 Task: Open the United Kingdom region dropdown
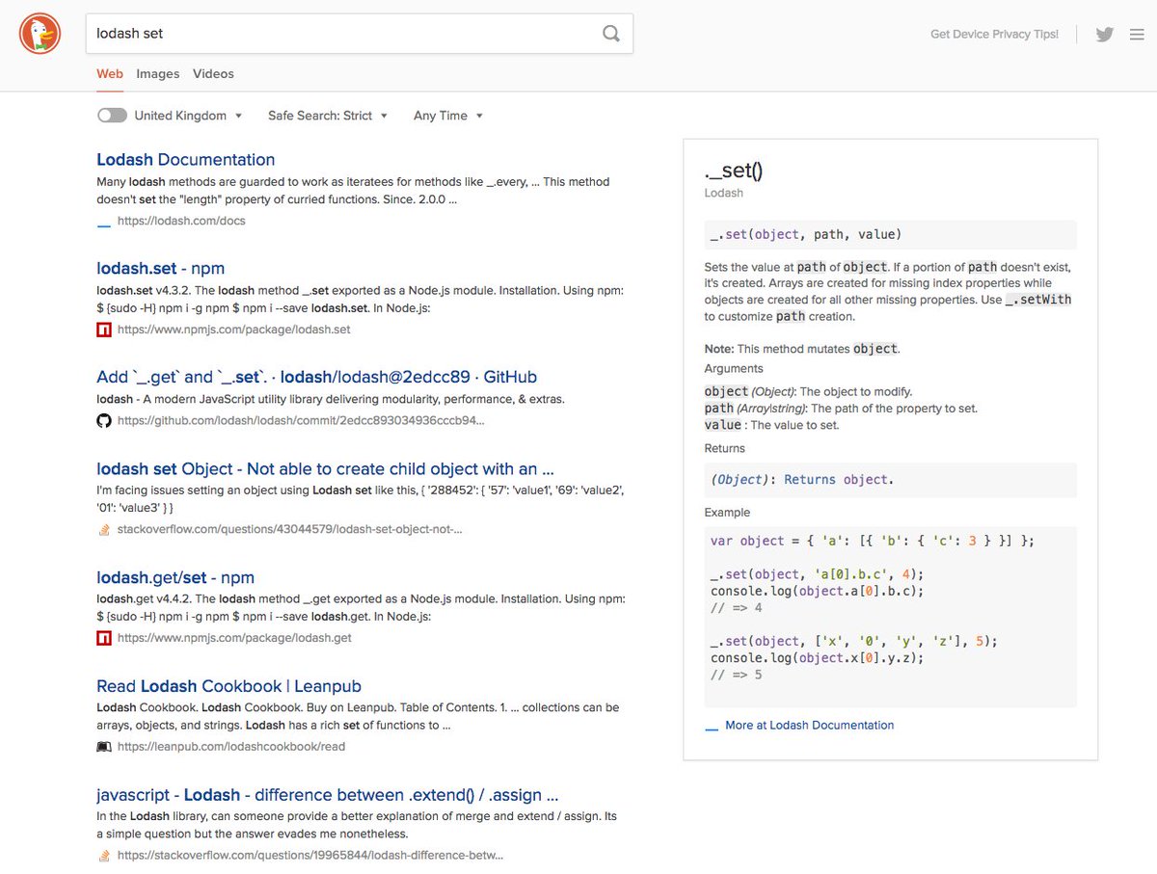[188, 116]
